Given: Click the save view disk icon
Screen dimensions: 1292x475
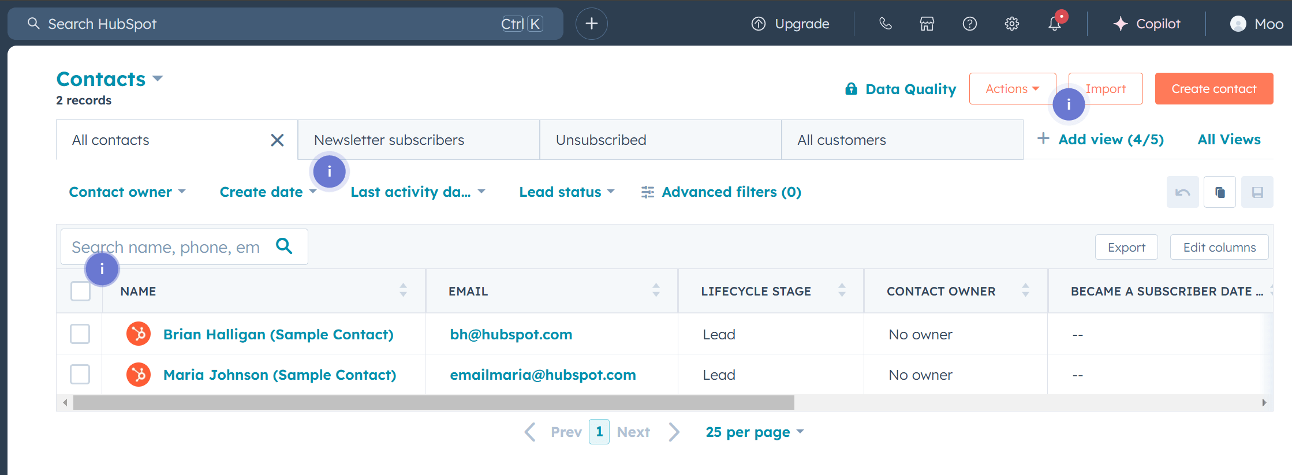Looking at the screenshot, I should (1257, 192).
